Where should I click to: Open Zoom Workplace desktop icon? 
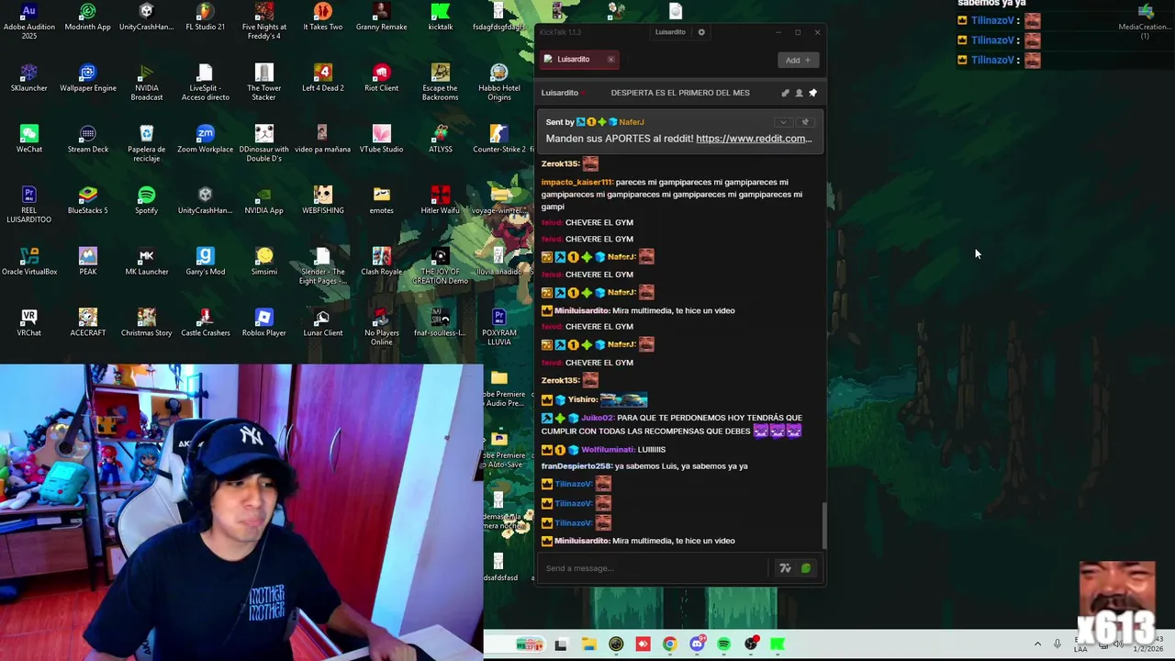[205, 139]
